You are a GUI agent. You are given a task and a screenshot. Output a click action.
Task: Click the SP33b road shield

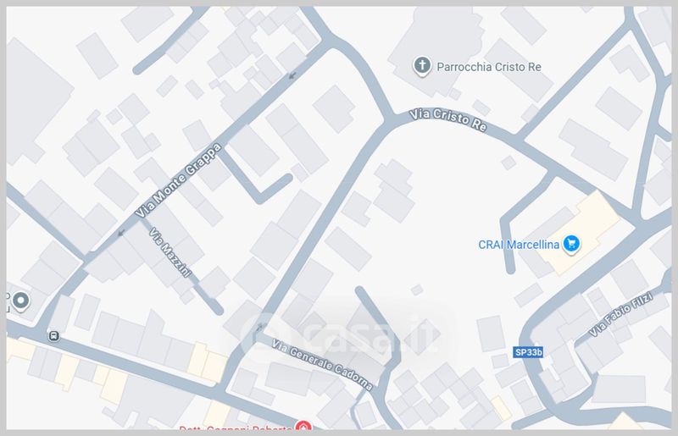(528, 352)
